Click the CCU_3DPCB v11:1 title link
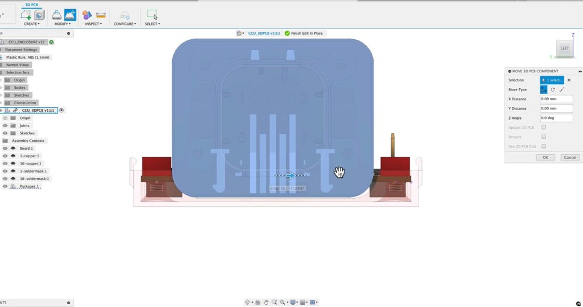583x307 pixels. point(264,33)
